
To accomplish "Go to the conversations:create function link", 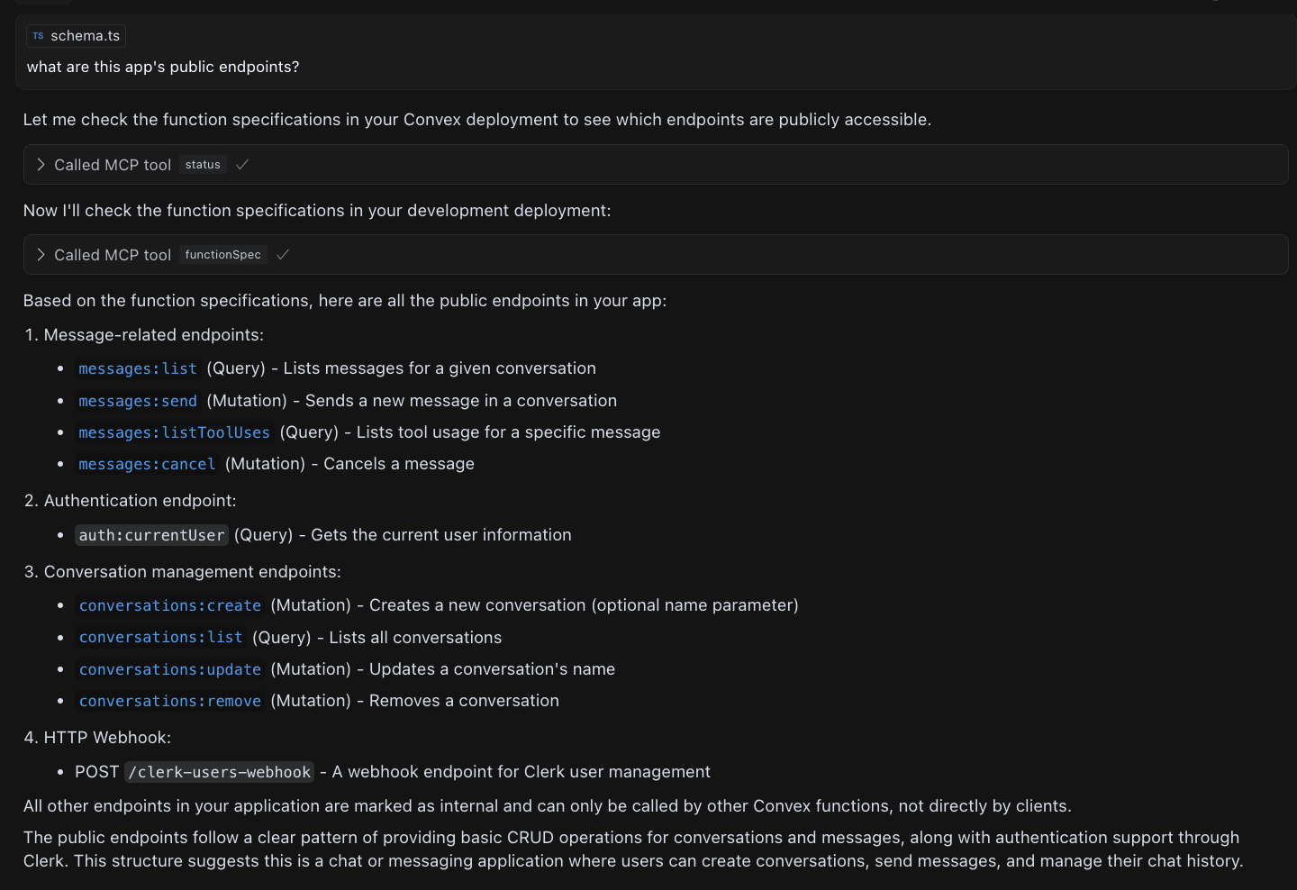I will (170, 606).
